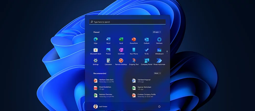Open Microsoft Store from pinned apps
Image resolution: width=255 pixels, height=111 pixels.
point(96,50)
